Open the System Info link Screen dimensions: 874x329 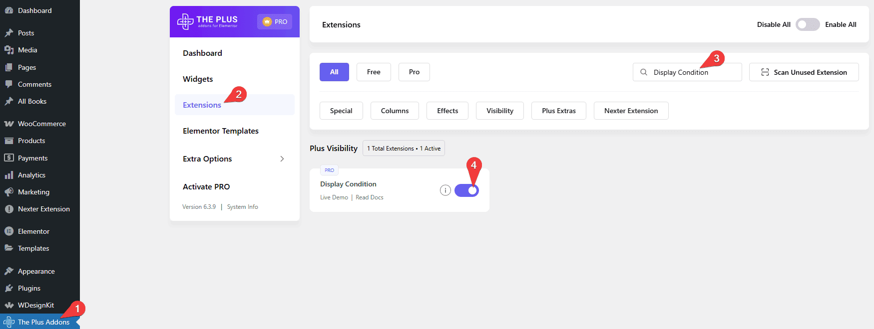243,207
